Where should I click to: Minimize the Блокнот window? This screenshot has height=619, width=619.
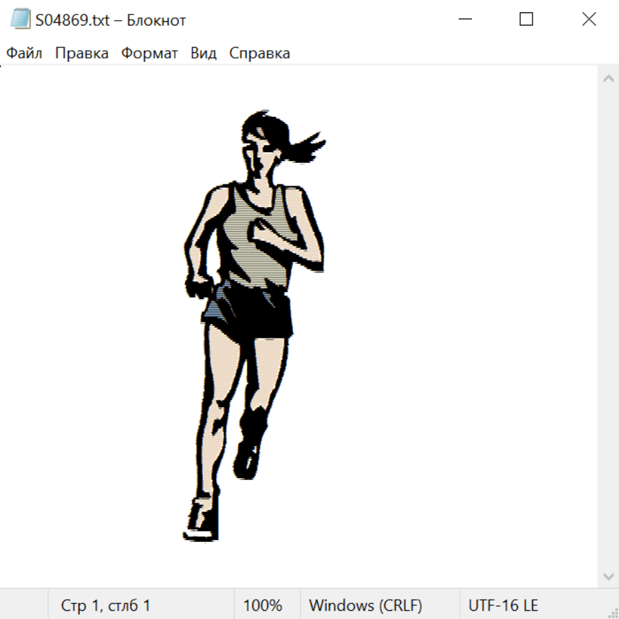coord(464,20)
